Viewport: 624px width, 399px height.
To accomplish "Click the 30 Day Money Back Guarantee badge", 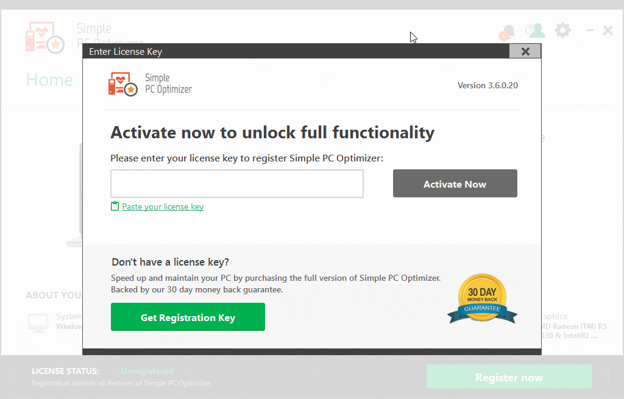I will tap(482, 298).
